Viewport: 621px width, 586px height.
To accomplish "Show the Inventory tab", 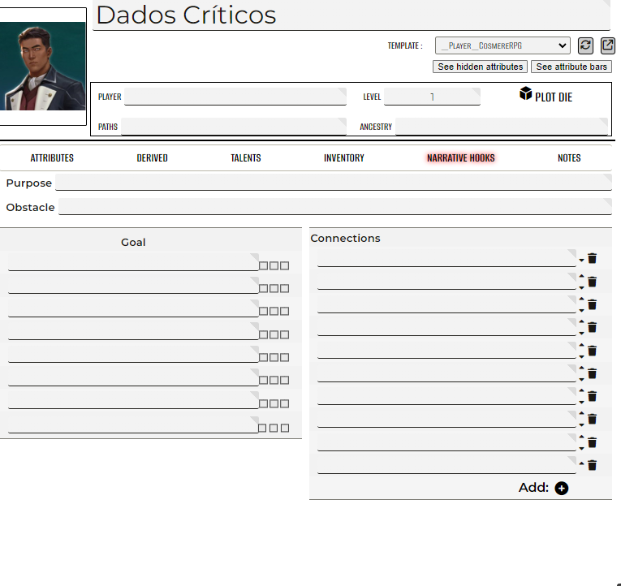I will coord(343,158).
